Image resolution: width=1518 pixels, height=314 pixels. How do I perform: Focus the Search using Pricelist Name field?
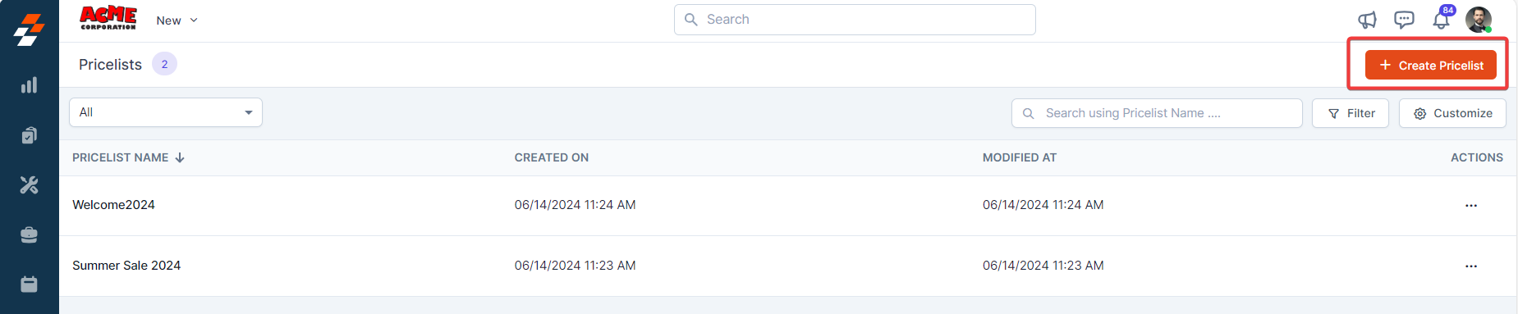[1157, 113]
